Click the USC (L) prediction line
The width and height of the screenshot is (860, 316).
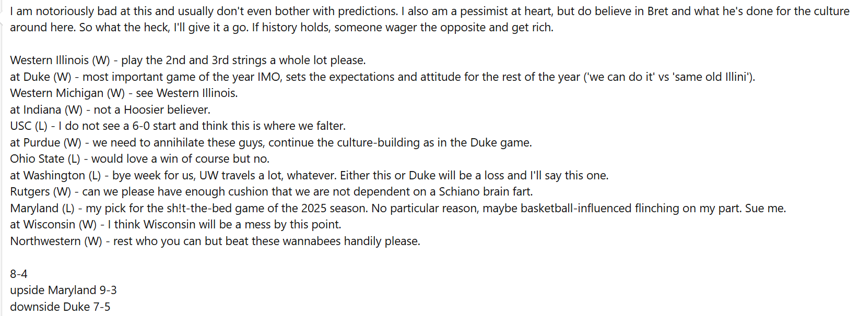[x=178, y=126]
